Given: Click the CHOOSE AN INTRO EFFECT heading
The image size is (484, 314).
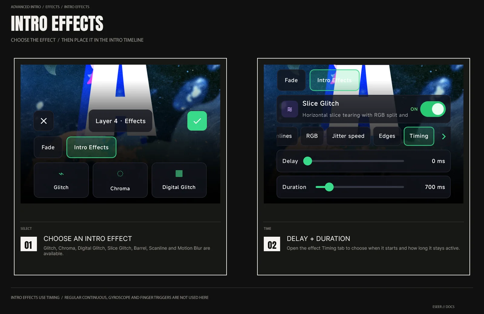Looking at the screenshot, I should 88,239.
